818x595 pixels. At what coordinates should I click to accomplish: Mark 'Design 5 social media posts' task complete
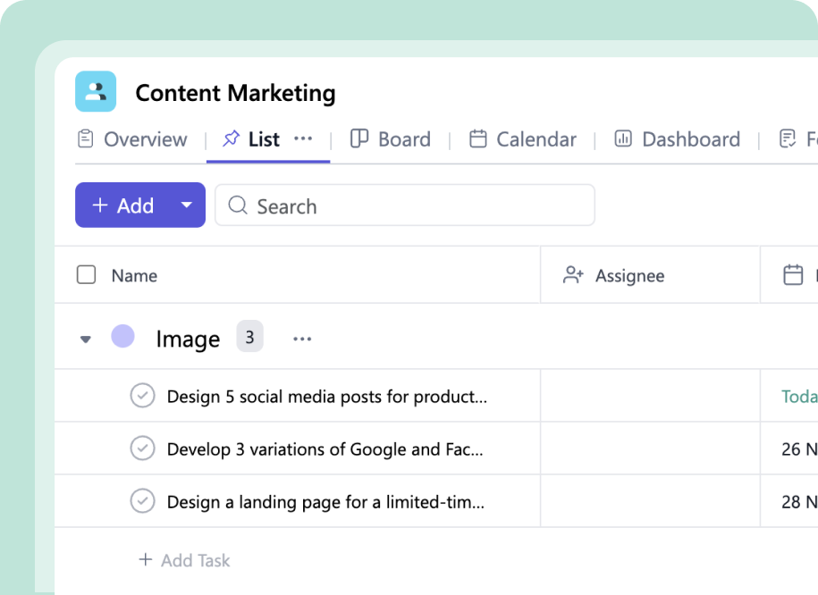coord(142,395)
